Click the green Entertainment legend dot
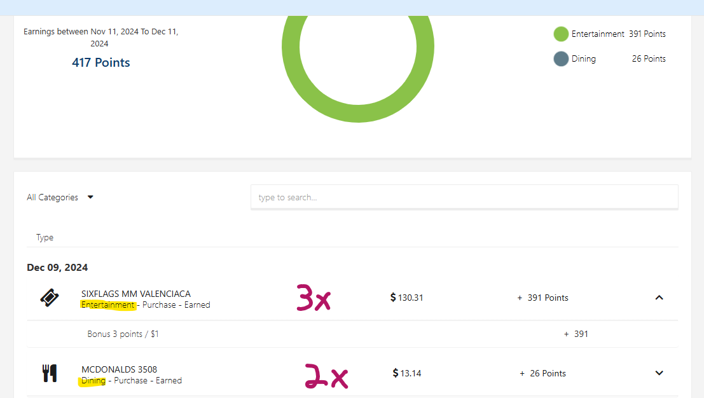704x398 pixels. tap(560, 34)
